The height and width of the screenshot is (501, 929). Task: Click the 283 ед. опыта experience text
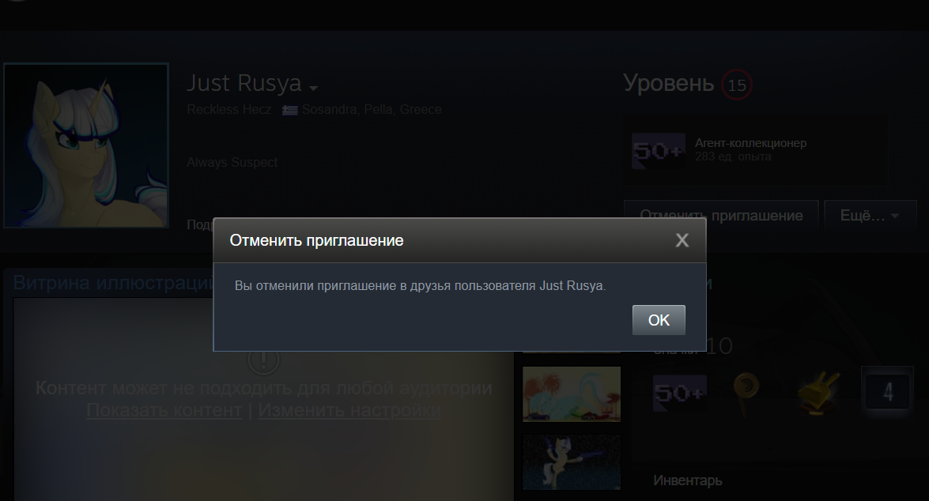tap(733, 156)
